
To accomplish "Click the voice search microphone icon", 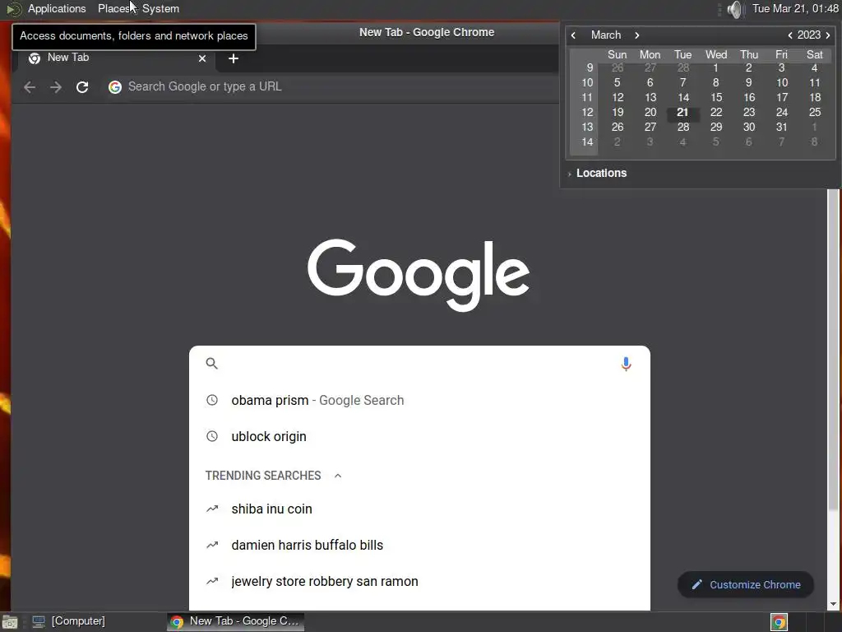I will click(626, 364).
